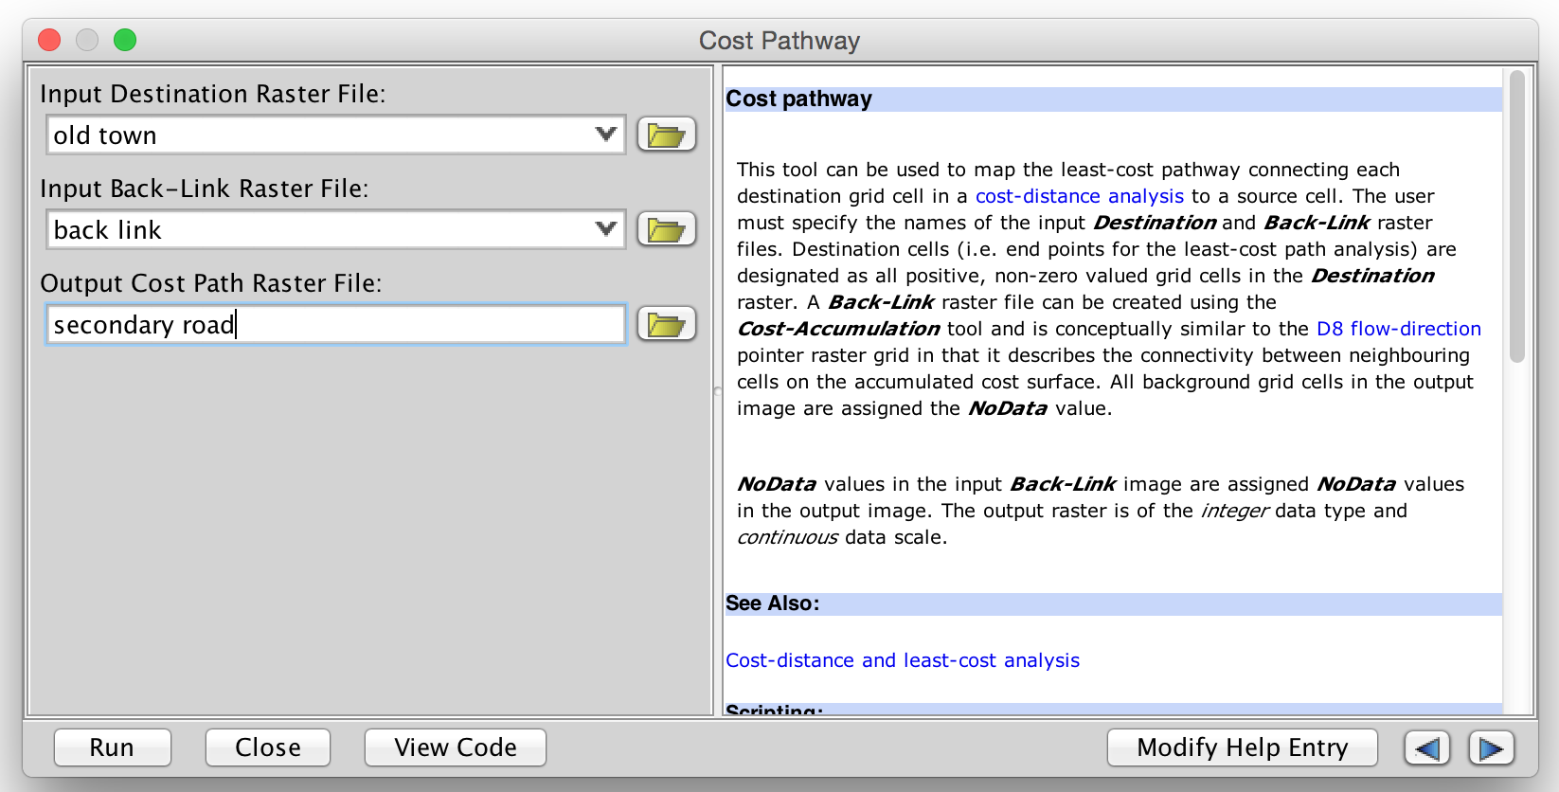The image size is (1559, 792).
Task: Open the cost-distance analysis link
Action: [1080, 196]
